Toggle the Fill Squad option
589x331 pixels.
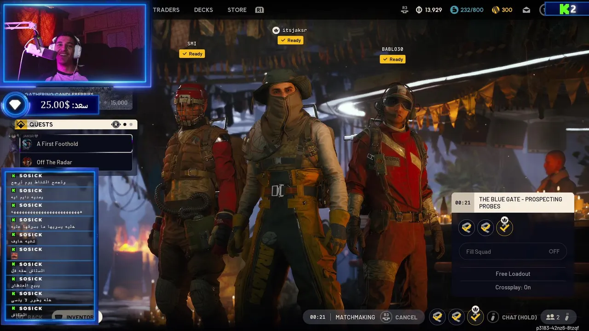pyautogui.click(x=513, y=251)
